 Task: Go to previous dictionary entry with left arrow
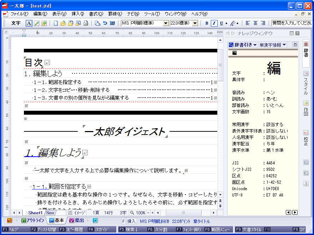[288, 213]
